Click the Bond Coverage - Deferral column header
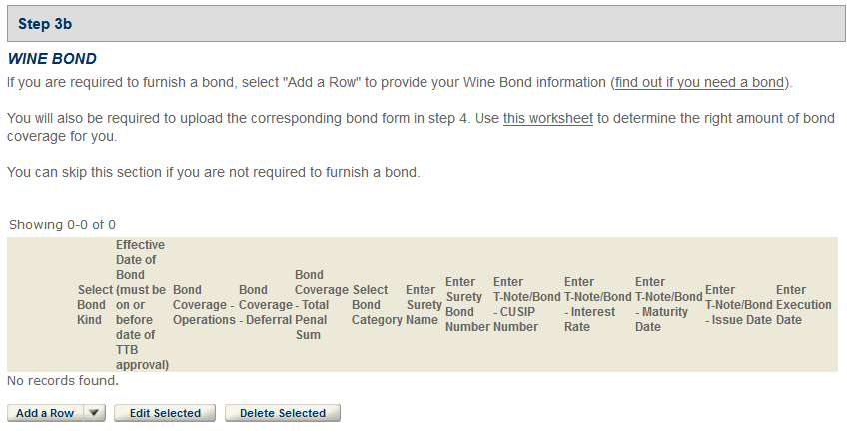Viewport: 850px width, 440px height. pyautogui.click(x=265, y=305)
